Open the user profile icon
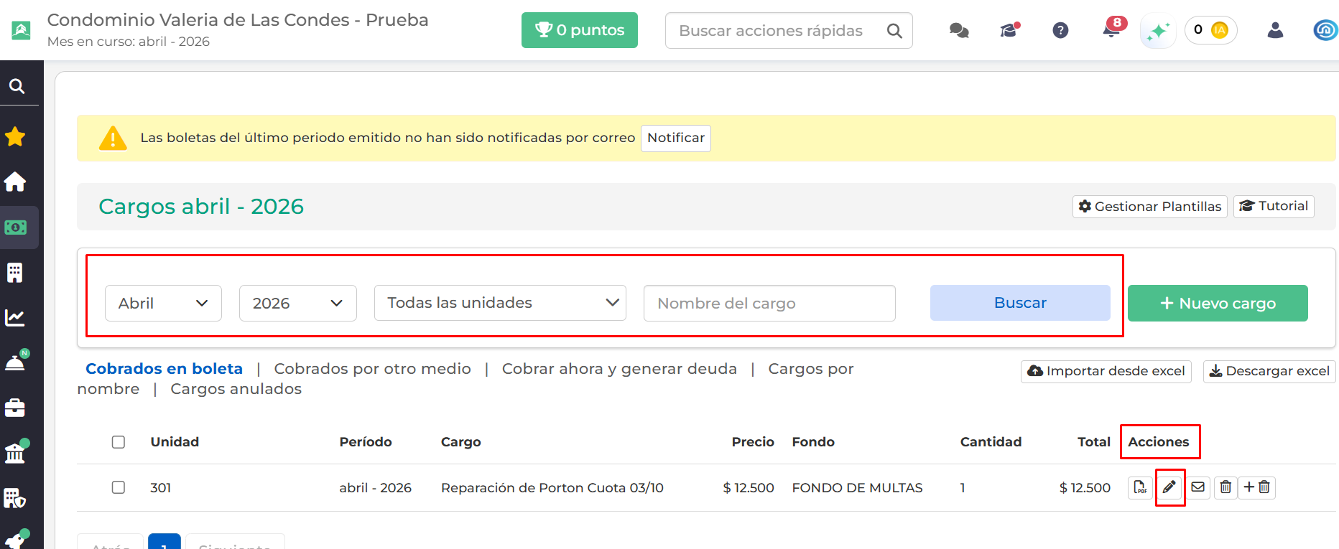This screenshot has width=1339, height=549. [x=1275, y=30]
